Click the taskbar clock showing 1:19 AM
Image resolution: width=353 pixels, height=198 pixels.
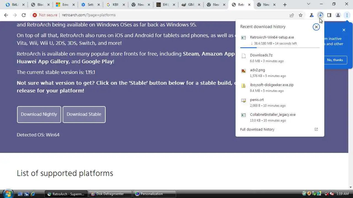coord(342,194)
